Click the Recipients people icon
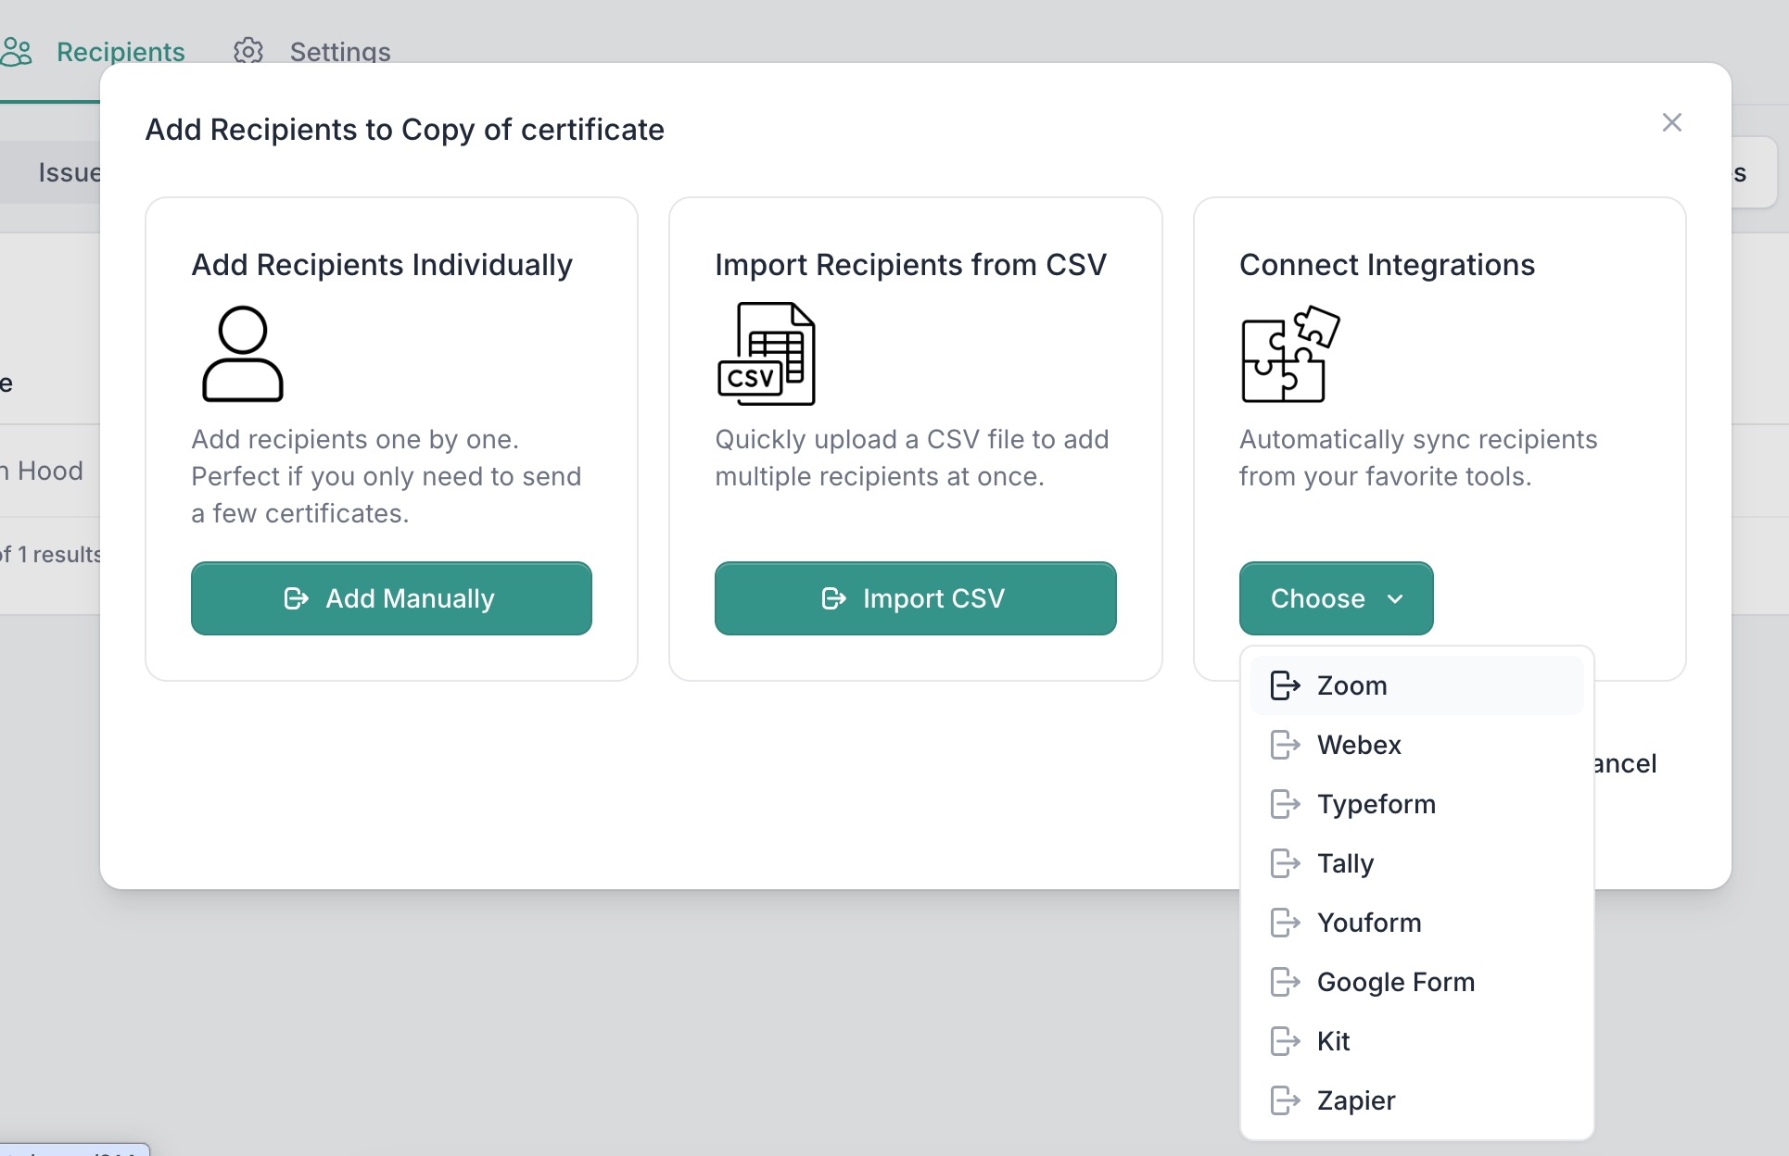This screenshot has height=1156, width=1789. 17,51
